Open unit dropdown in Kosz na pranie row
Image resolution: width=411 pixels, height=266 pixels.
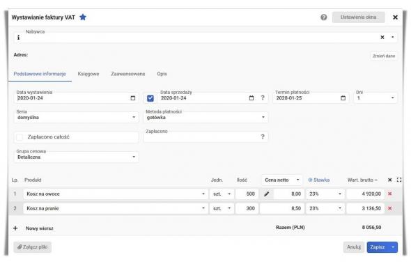[x=229, y=208]
